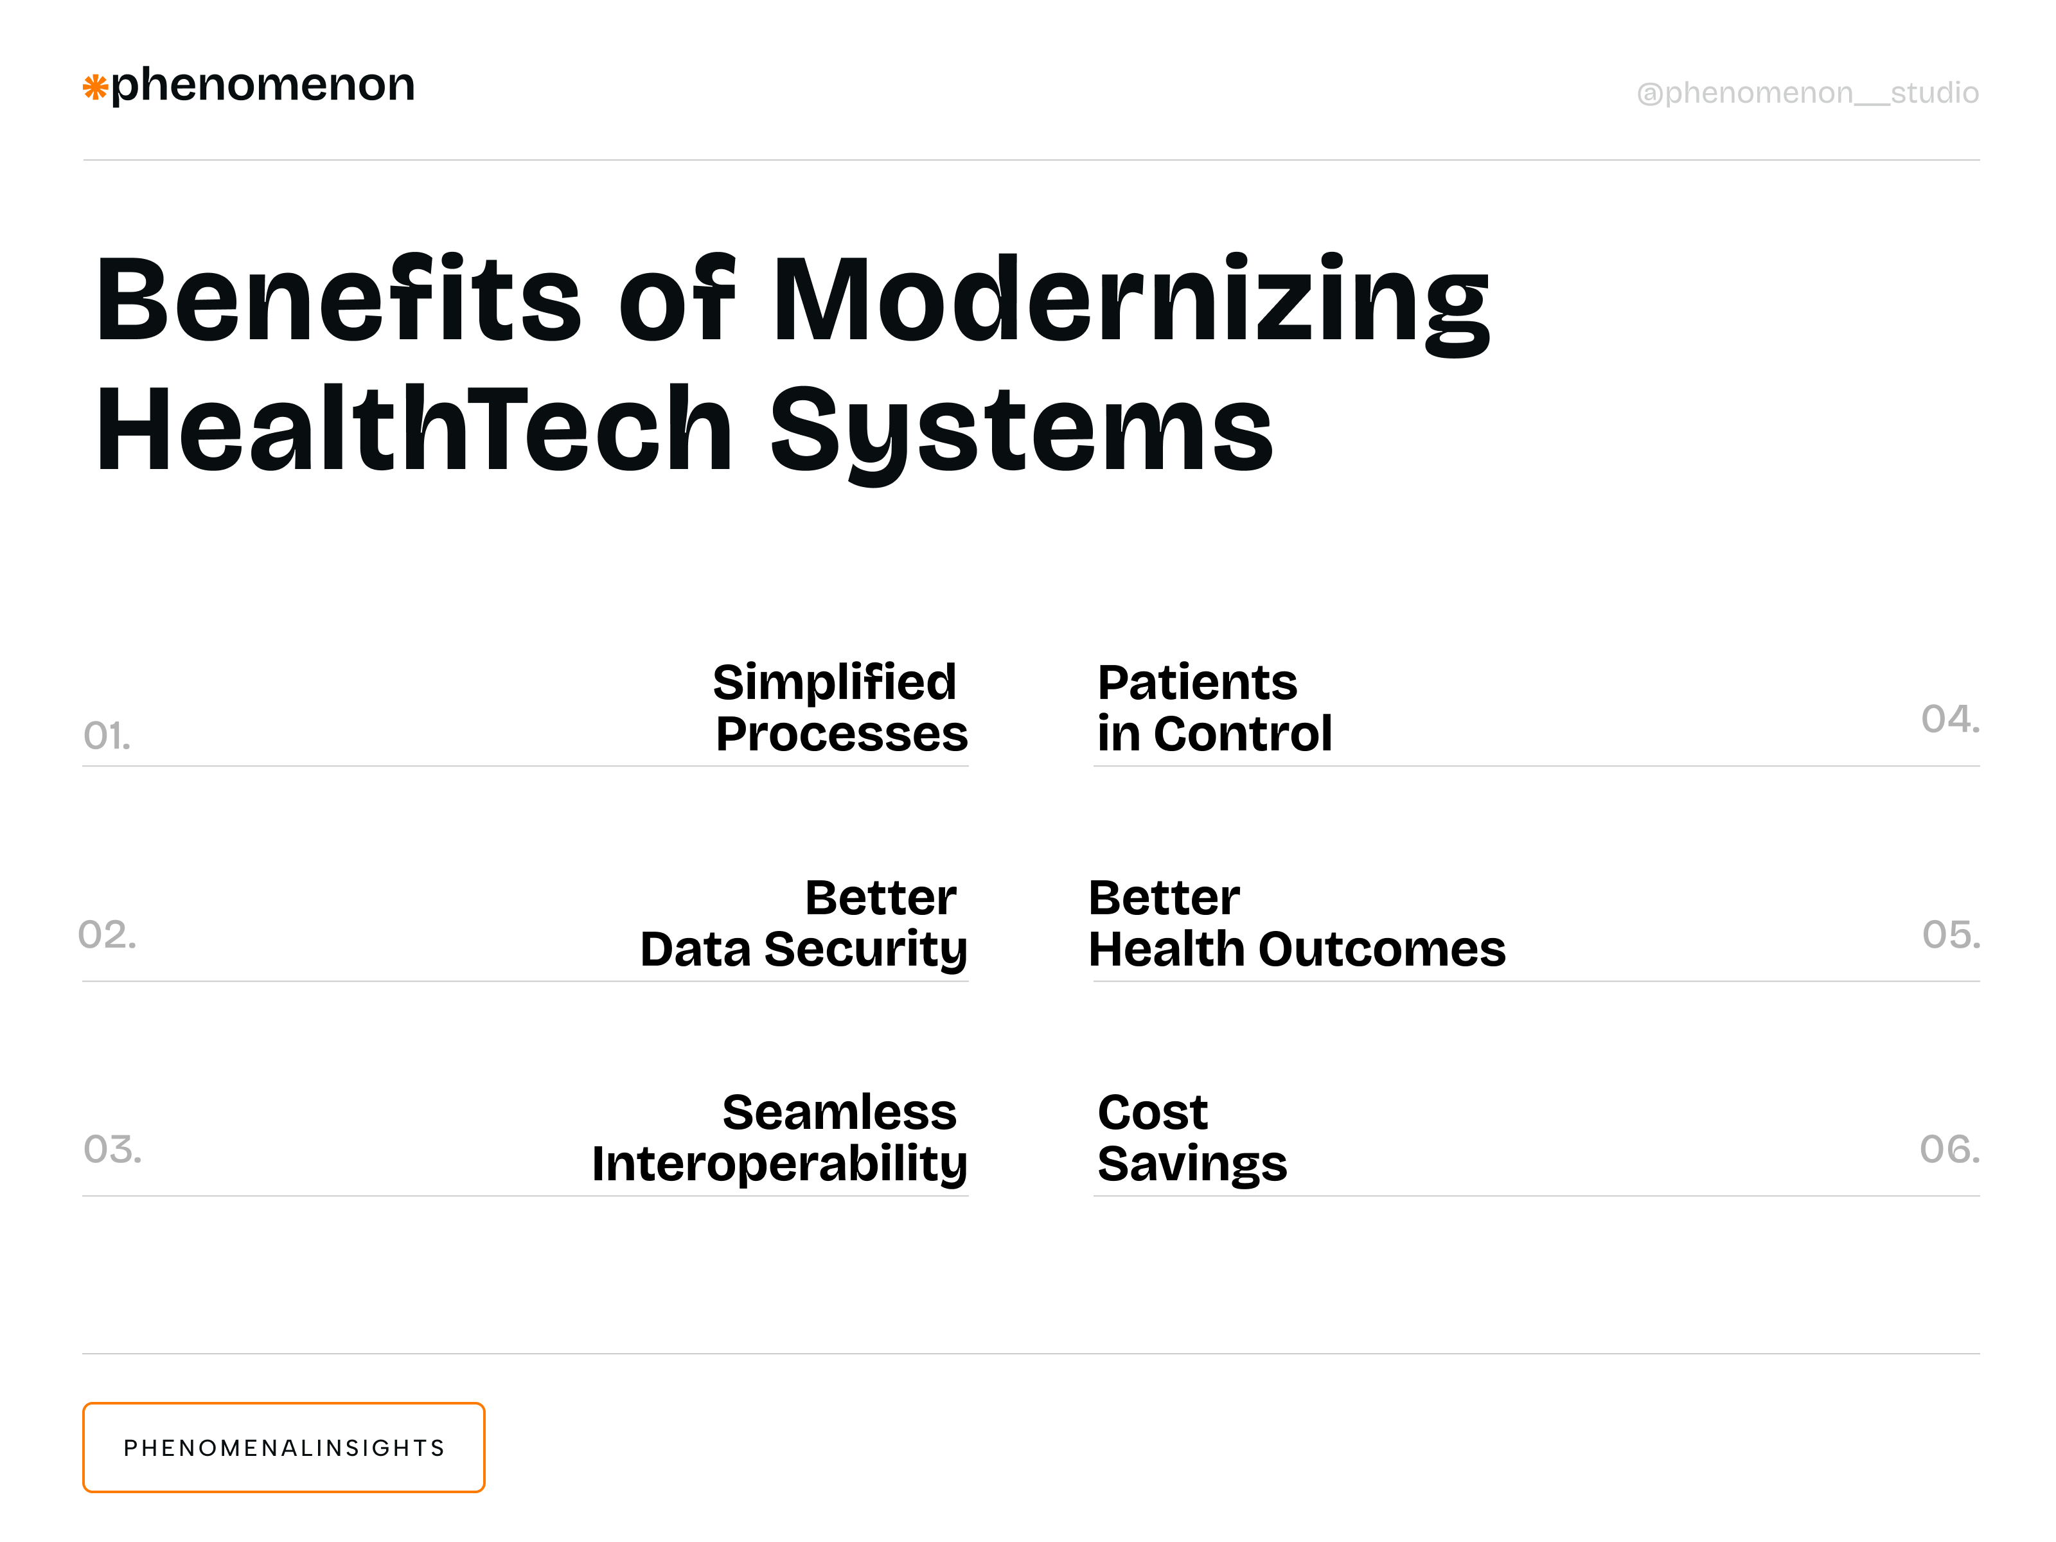Choose the 'Seamless Interoperability' item
Image resolution: width=2056 pixels, height=1542 pixels.
(x=779, y=1138)
